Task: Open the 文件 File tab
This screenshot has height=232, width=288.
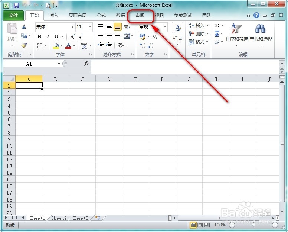Action: [13, 16]
